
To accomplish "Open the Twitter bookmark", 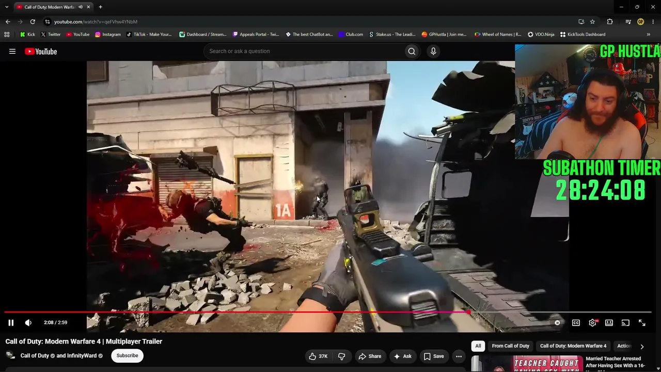I will 51,35.
